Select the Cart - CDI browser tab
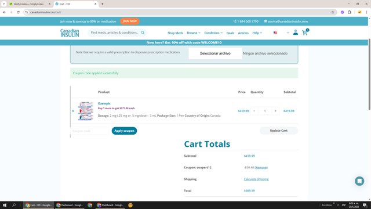This screenshot has height=209, width=371. [x=75, y=4]
